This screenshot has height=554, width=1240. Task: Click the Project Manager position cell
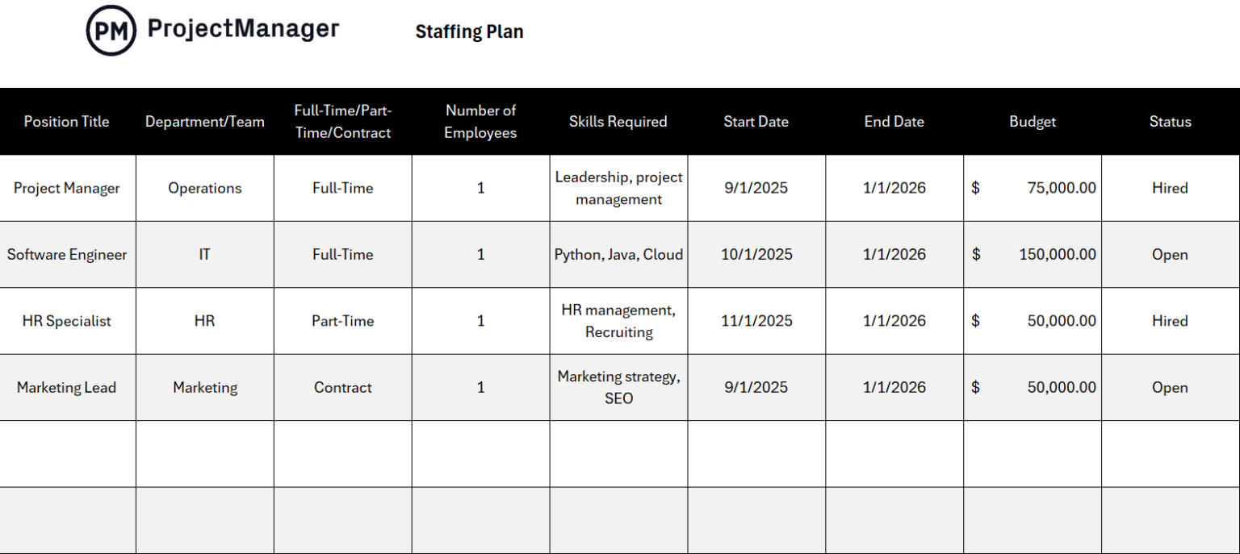[x=67, y=189]
